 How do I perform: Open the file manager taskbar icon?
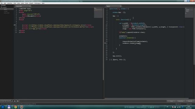[9, 107]
